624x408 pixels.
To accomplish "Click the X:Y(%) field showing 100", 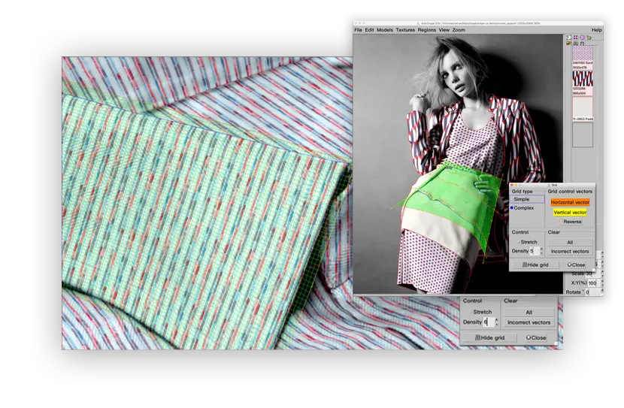I will (593, 283).
